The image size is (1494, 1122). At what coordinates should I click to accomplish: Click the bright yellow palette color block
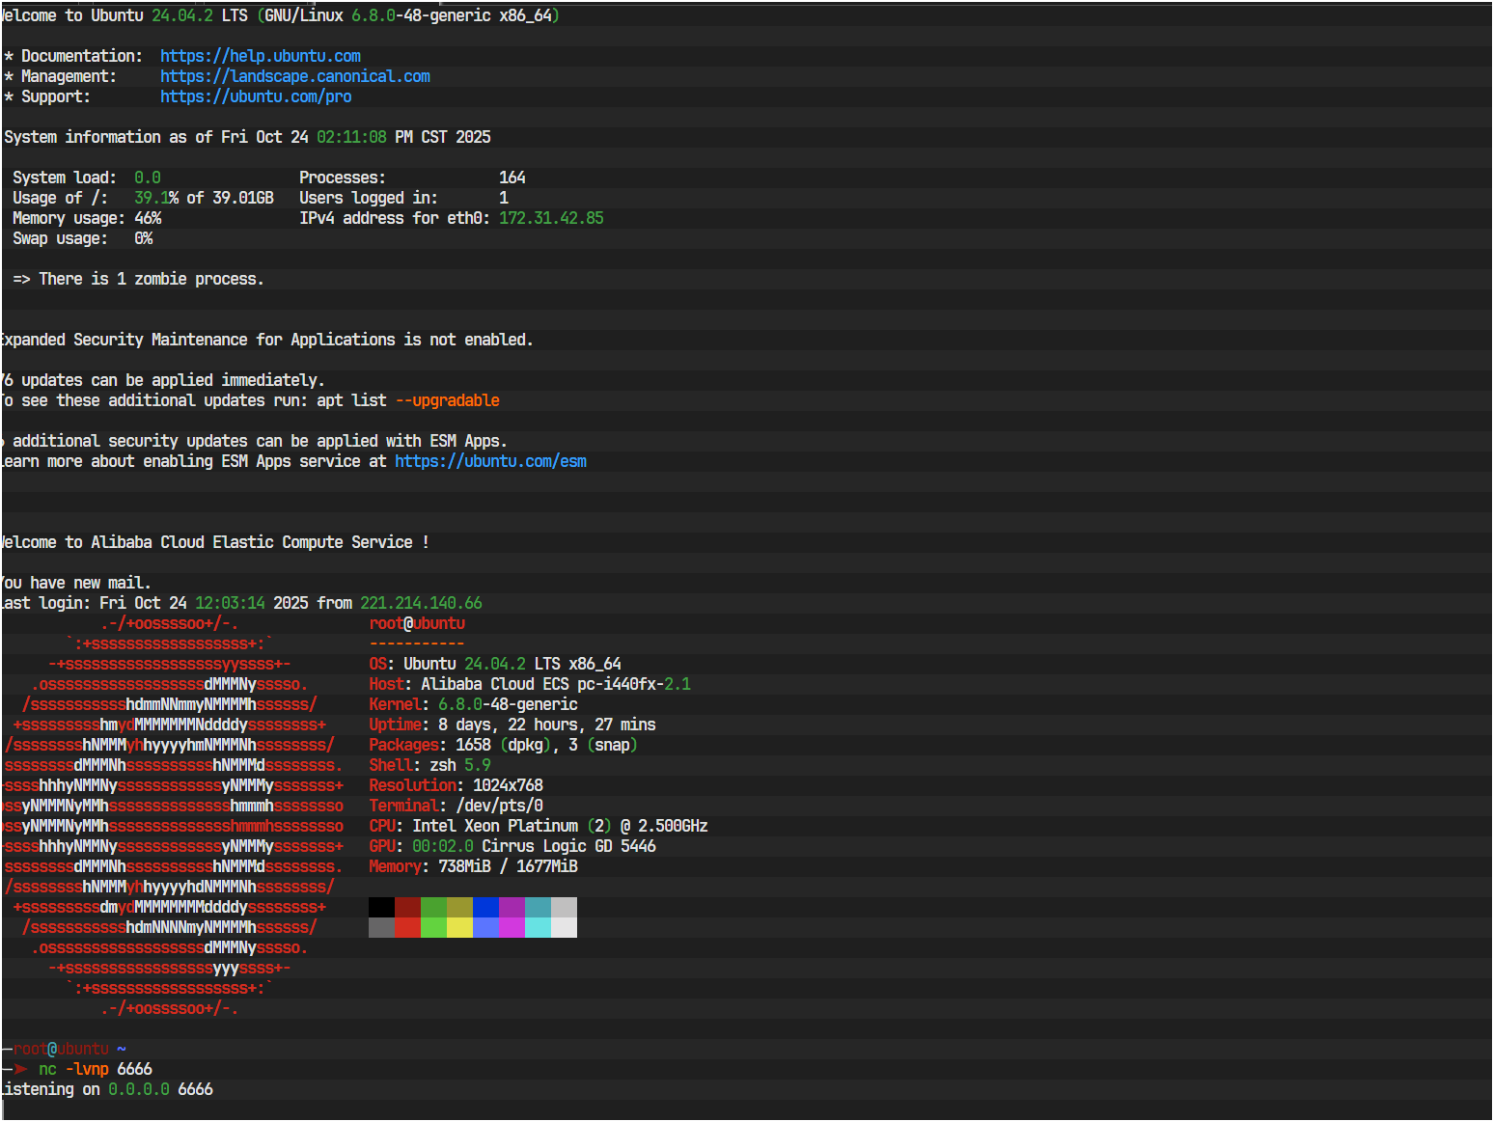point(459,927)
